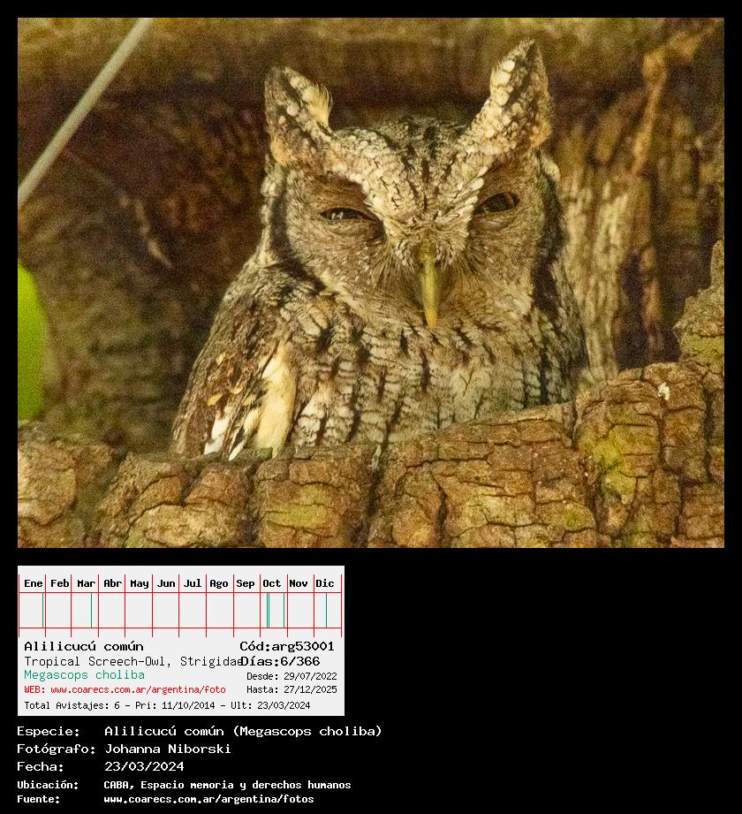Click the green sighting bar under Ene
The image size is (742, 814).
[43, 610]
